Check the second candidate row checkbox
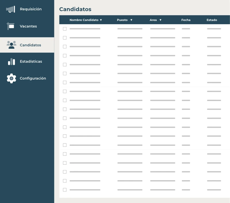The image size is (230, 203). pyautogui.click(x=65, y=38)
